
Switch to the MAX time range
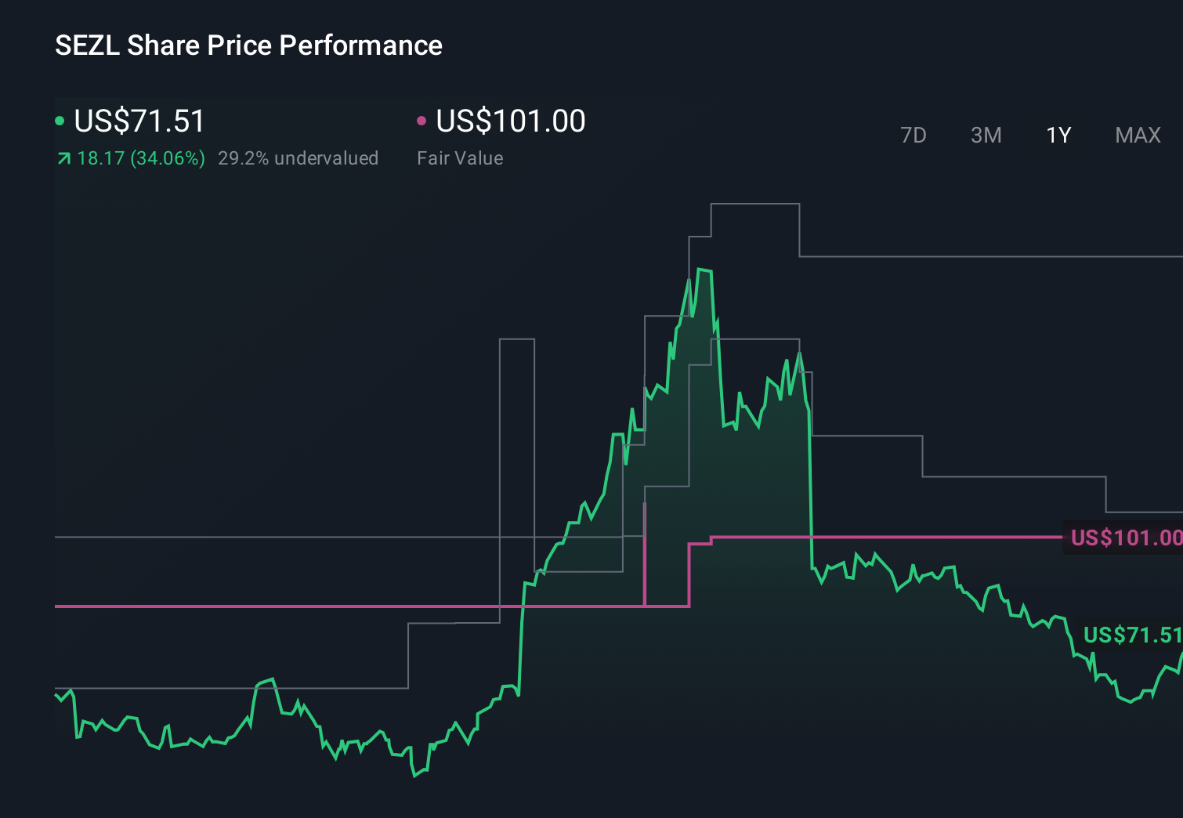[x=1137, y=135]
